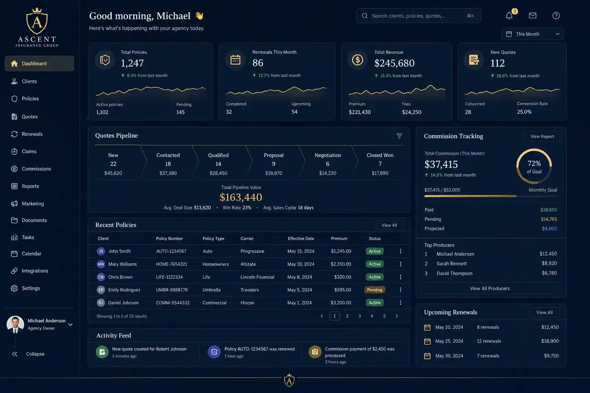Open Settings in the sidebar
The image size is (590, 393).
(x=39, y=288)
